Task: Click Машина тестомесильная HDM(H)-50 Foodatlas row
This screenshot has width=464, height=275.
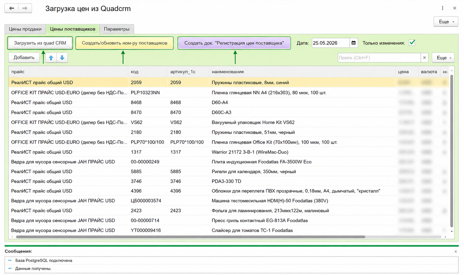Action: point(229,201)
